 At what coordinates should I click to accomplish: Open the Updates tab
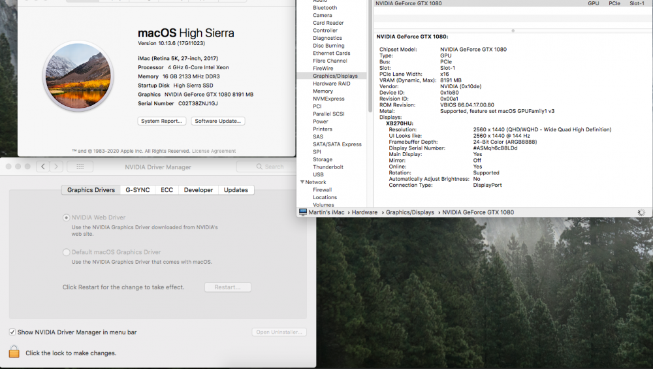236,190
